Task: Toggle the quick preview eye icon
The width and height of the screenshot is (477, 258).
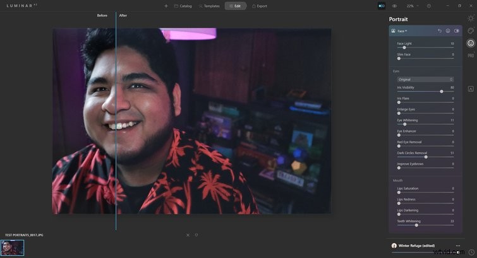Action: pos(395,6)
